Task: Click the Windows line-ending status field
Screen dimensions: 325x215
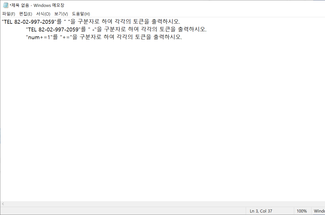Action: (318, 211)
